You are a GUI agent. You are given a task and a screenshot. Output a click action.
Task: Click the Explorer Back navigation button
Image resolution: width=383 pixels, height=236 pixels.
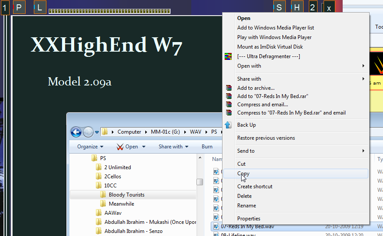[76, 132]
